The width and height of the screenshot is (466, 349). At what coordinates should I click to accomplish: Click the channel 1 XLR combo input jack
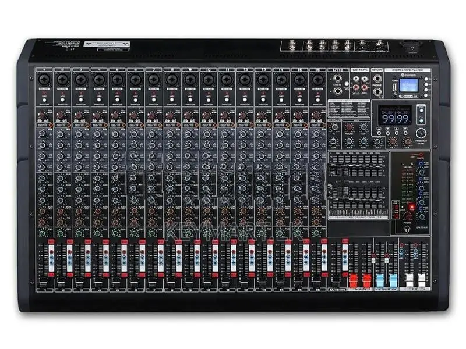[x=44, y=80]
